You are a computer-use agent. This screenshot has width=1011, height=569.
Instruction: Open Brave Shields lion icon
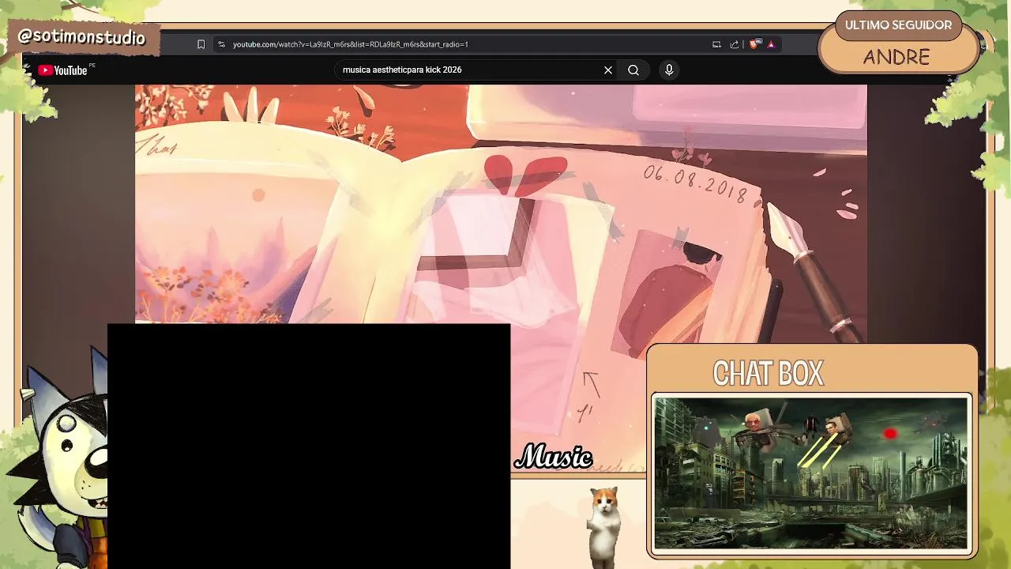coord(754,44)
